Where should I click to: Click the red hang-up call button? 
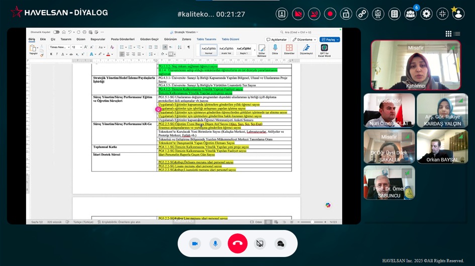pyautogui.click(x=237, y=243)
